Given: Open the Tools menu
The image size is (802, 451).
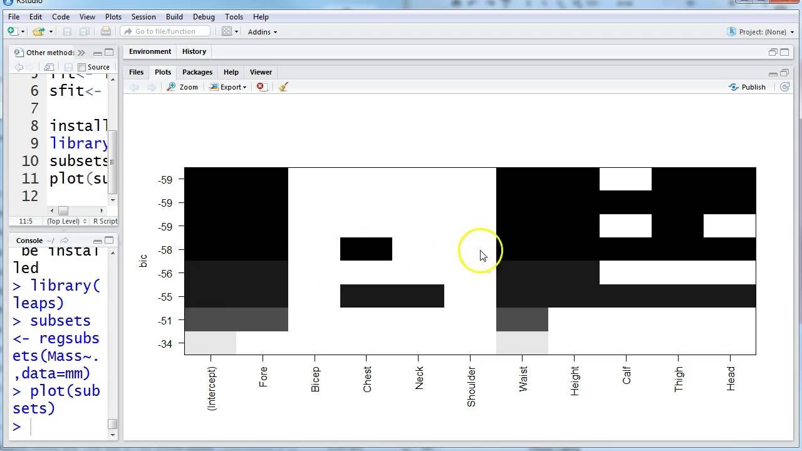Looking at the screenshot, I should [x=234, y=17].
